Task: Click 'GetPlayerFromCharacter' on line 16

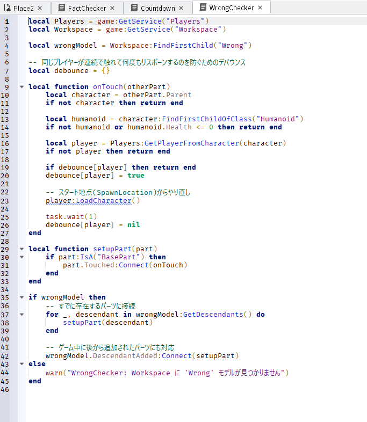Action: click(192, 143)
